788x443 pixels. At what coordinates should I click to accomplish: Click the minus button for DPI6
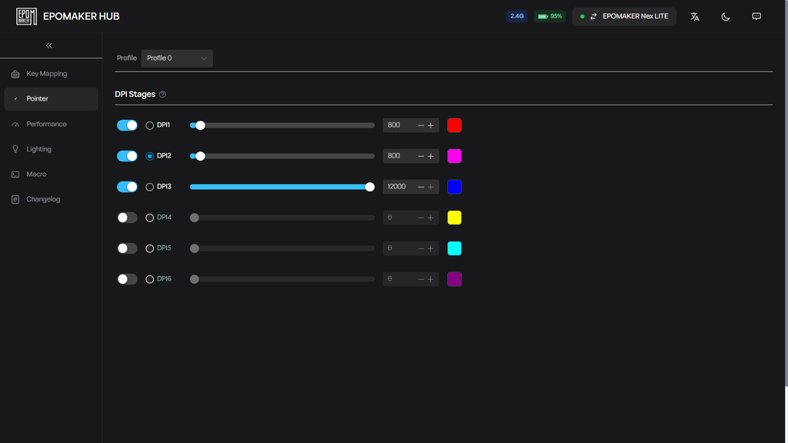[421, 279]
